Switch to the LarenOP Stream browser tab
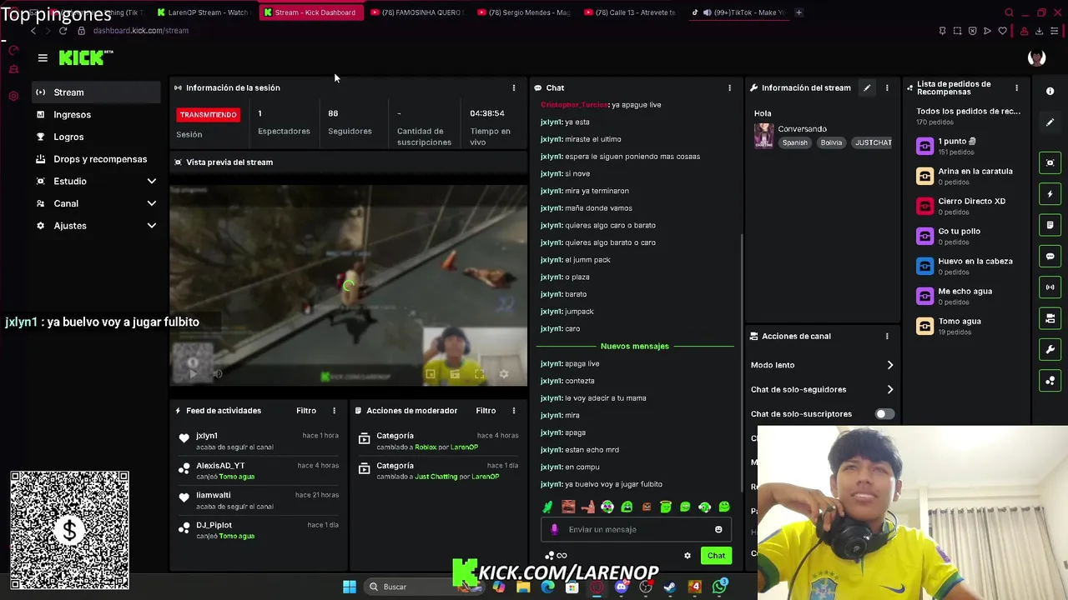 tap(204, 12)
